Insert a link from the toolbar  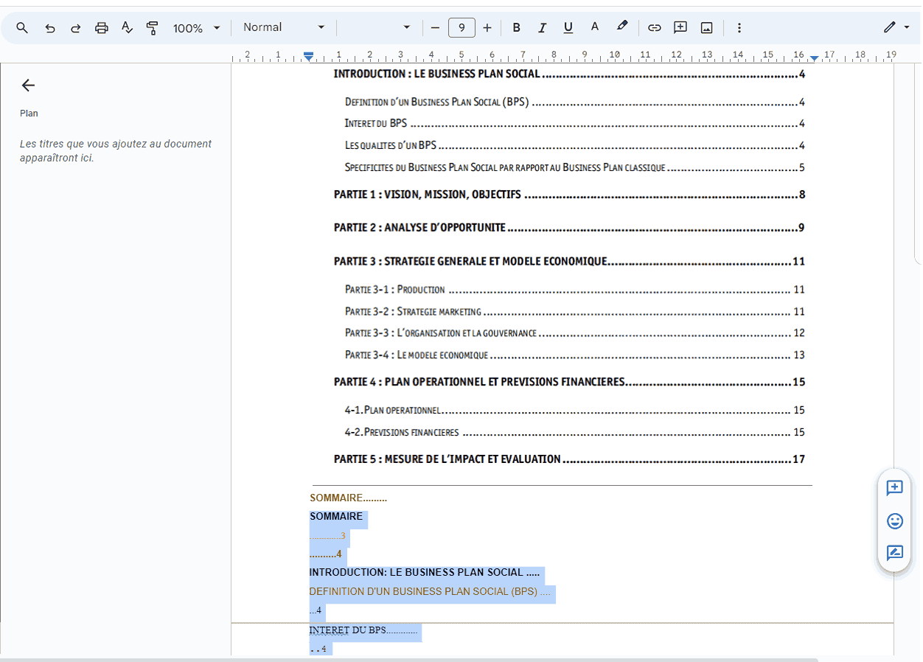(654, 28)
